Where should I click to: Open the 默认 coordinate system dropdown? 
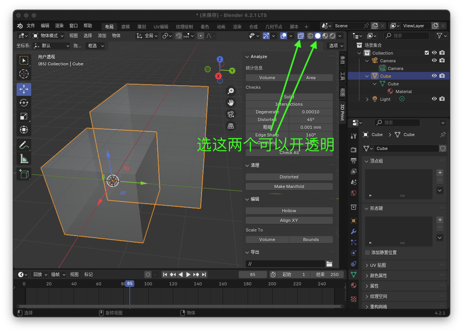(x=52, y=46)
